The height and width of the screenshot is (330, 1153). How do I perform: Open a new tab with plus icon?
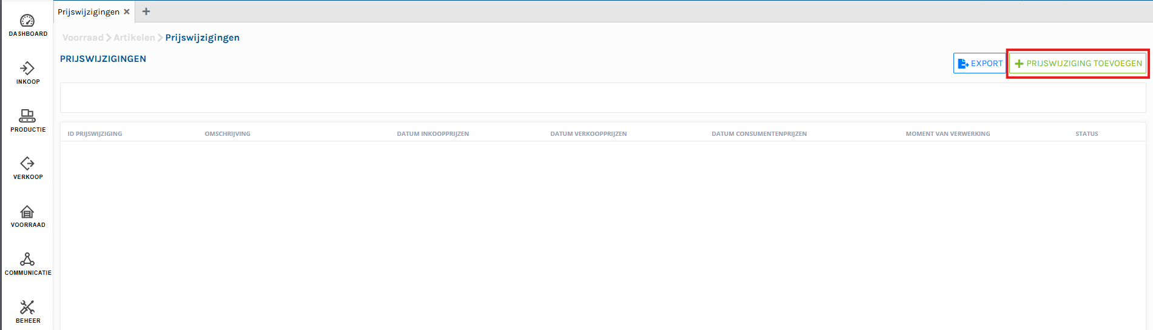[146, 12]
